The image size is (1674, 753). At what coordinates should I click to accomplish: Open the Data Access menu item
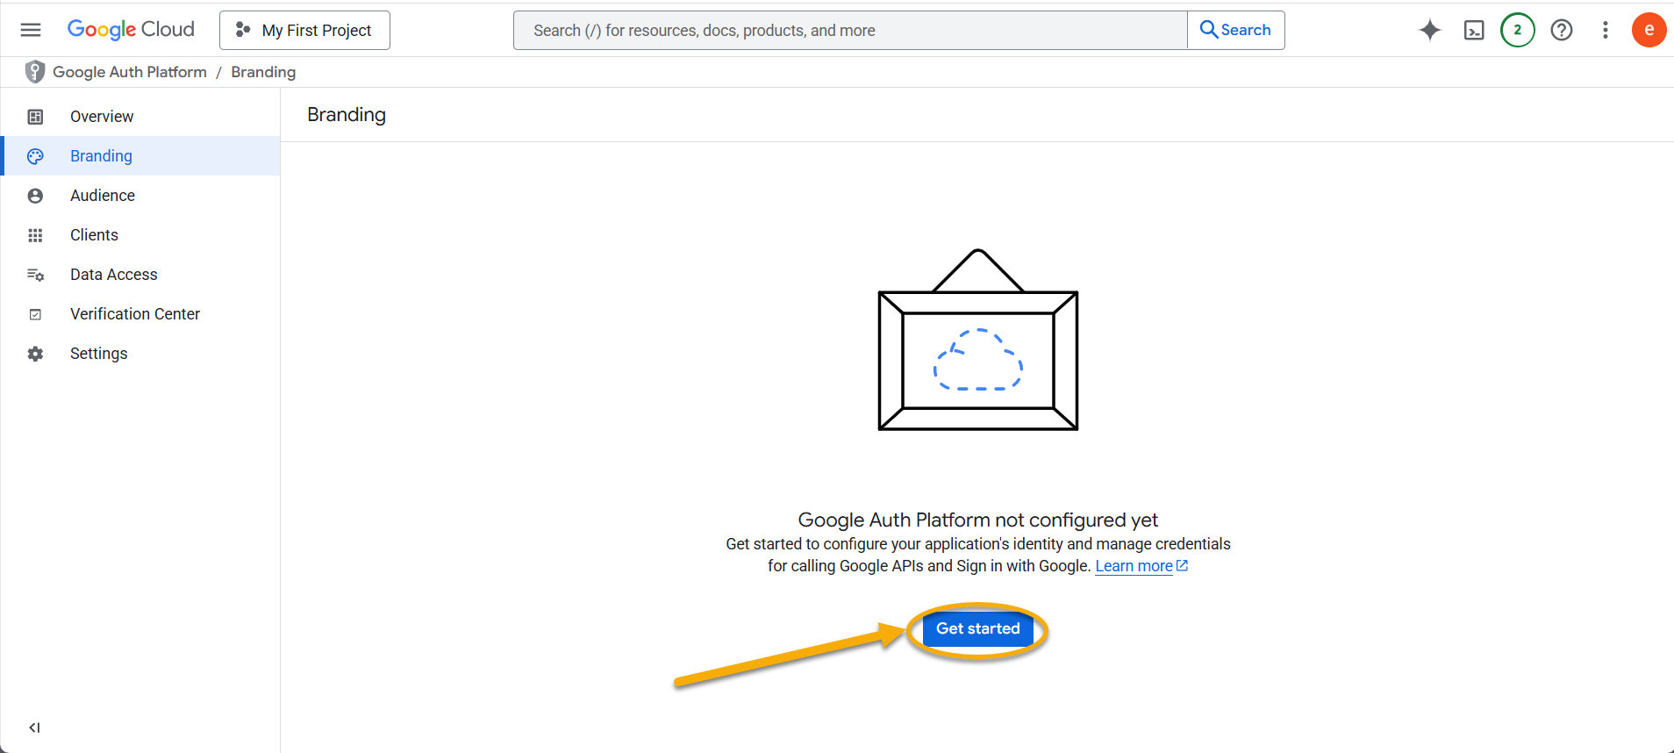(140, 275)
